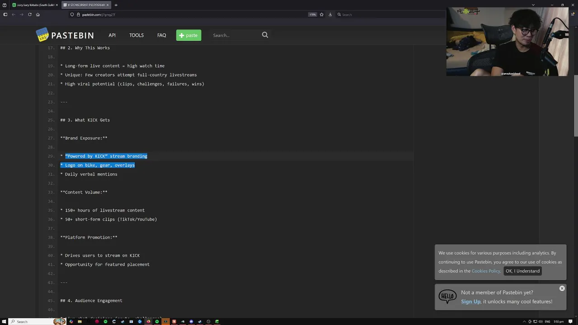Close the SPONSORSHIP PROPOSAL tab

point(107,5)
